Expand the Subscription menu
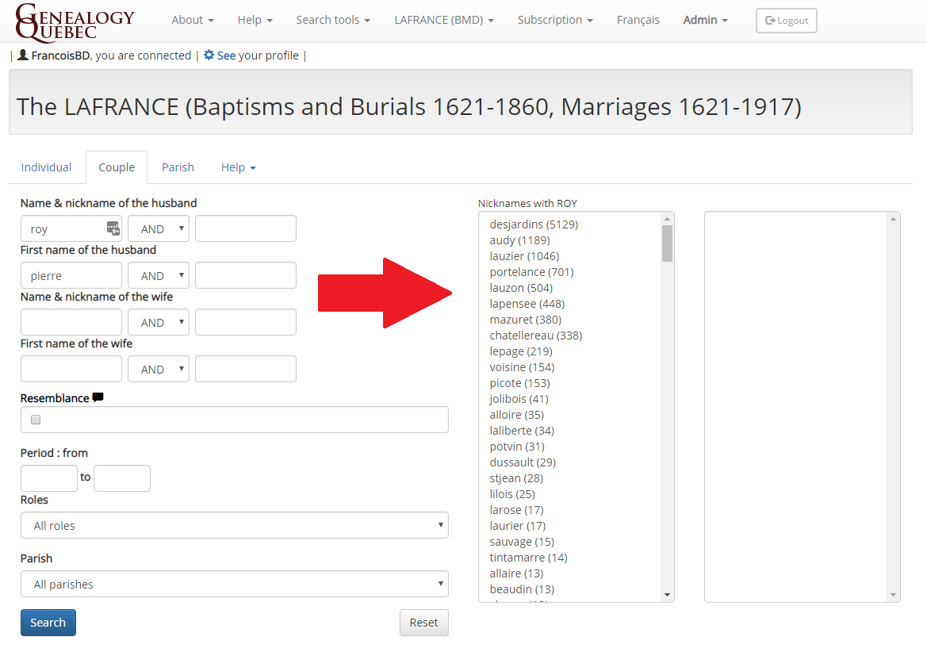Image resolution: width=927 pixels, height=648 pixels. (x=555, y=20)
